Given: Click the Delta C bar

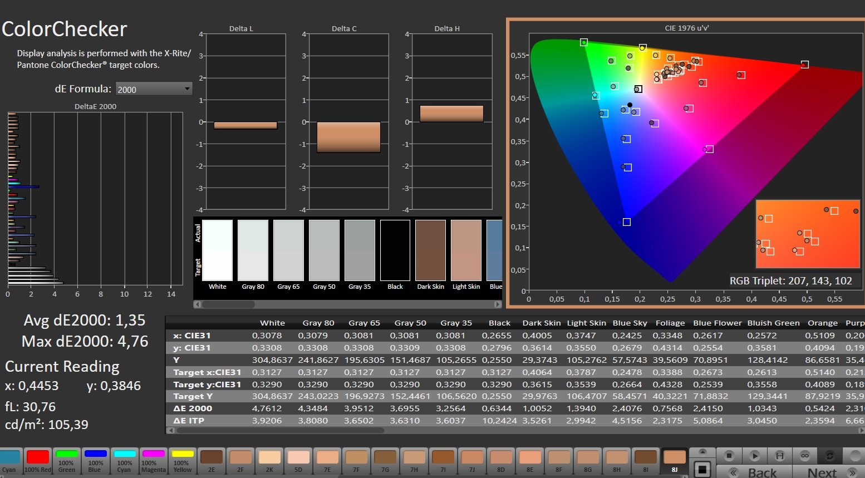Looking at the screenshot, I should coord(348,137).
